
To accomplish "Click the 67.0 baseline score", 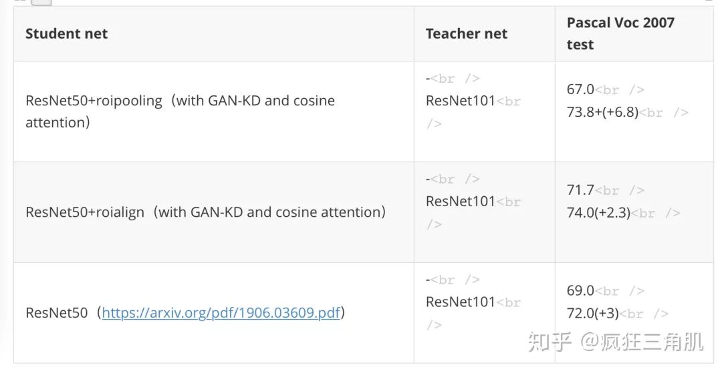I will point(580,89).
